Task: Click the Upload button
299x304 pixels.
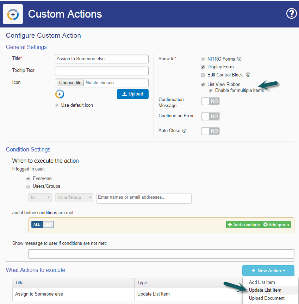Action: coord(133,94)
